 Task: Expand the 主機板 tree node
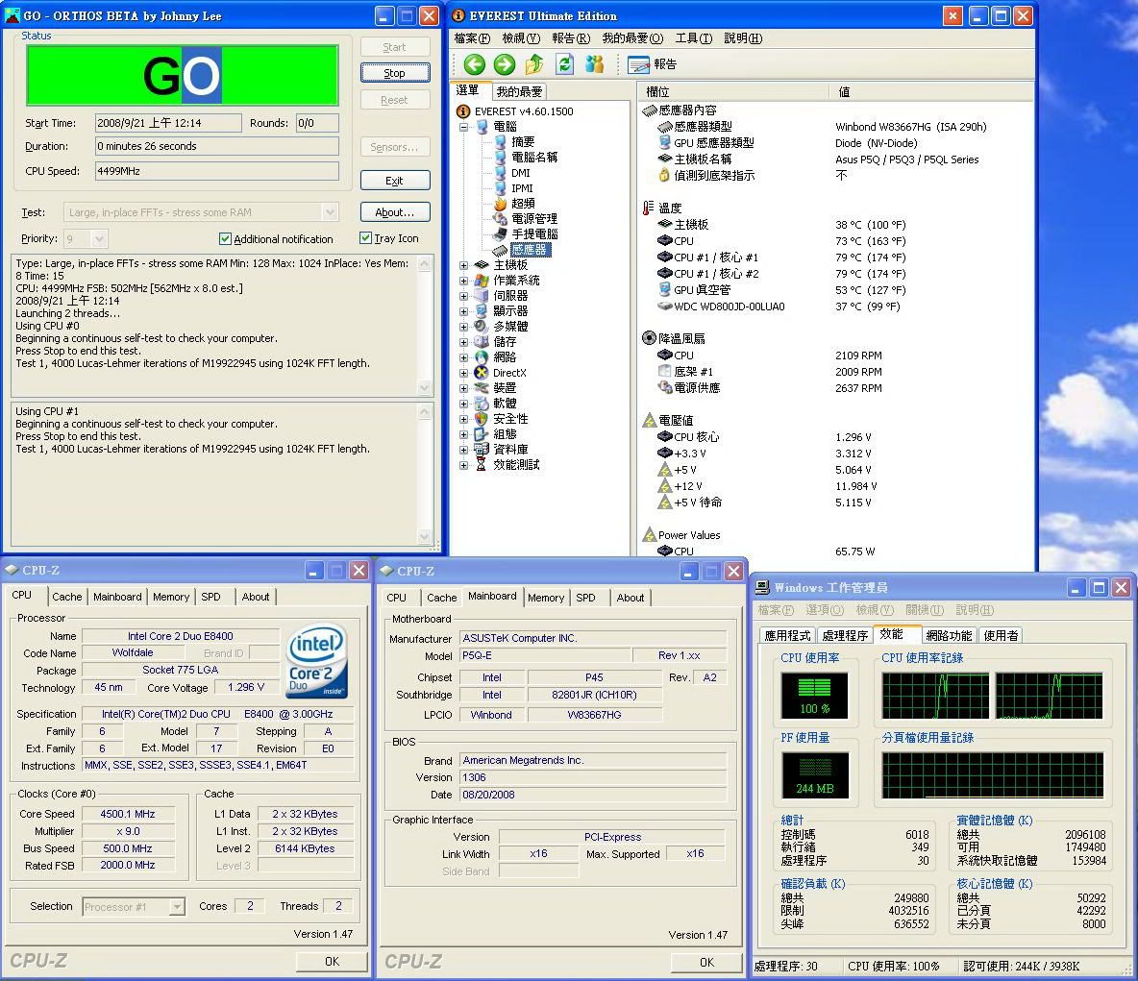coord(464,265)
